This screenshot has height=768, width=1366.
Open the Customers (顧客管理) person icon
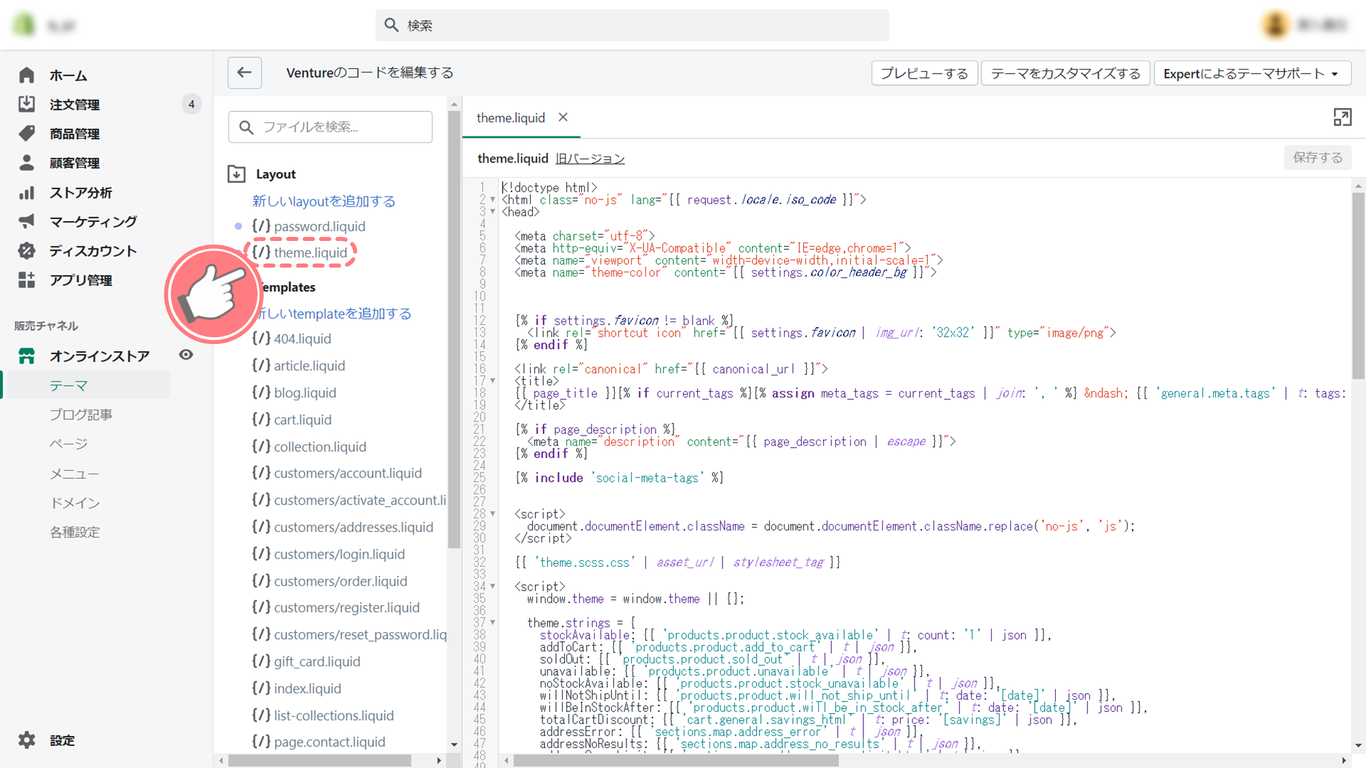point(27,162)
